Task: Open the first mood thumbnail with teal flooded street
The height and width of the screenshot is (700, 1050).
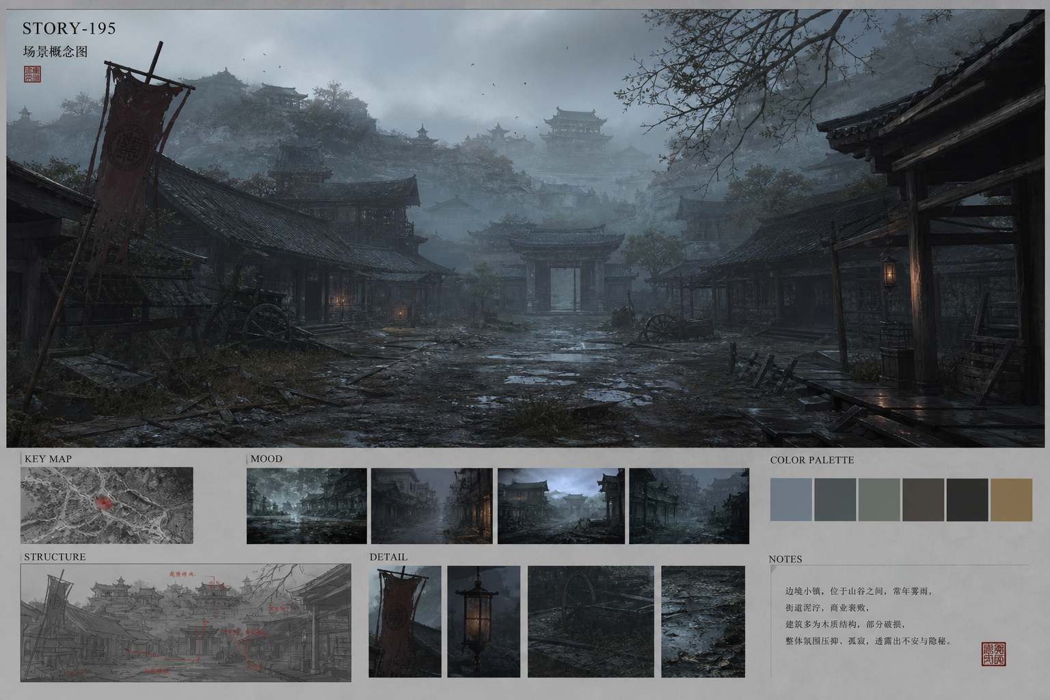Action: click(306, 506)
